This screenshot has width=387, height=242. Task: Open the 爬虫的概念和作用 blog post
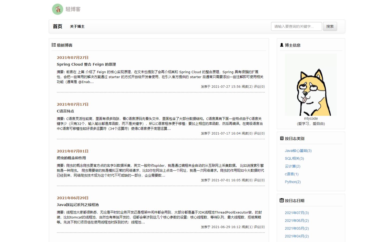pyautogui.click(x=71, y=158)
